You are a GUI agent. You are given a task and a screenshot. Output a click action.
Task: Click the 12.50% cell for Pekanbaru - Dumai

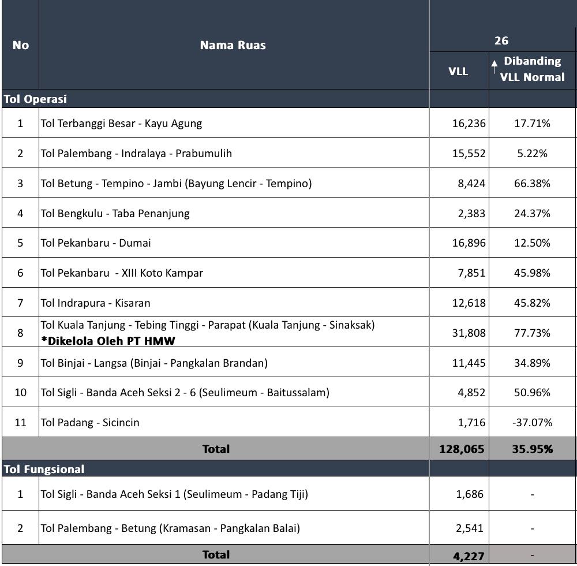pos(532,243)
